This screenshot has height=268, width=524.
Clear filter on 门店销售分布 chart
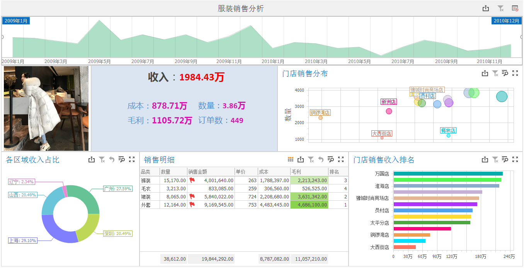click(495, 73)
